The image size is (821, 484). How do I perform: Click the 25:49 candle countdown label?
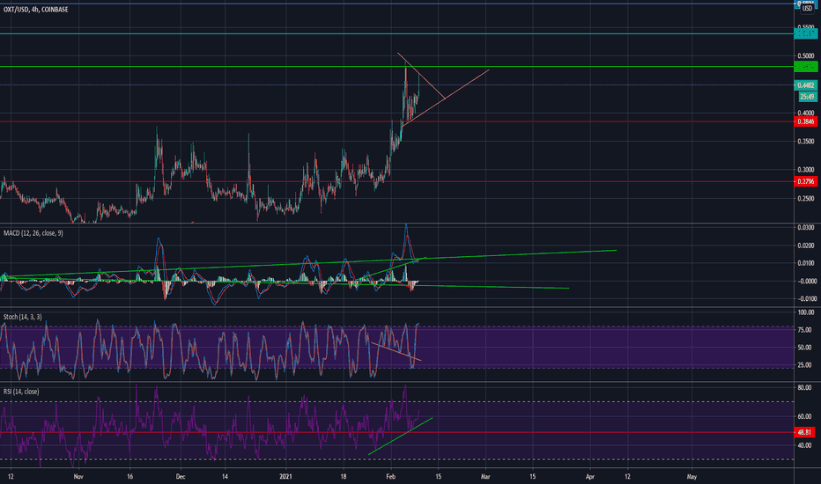coord(807,97)
